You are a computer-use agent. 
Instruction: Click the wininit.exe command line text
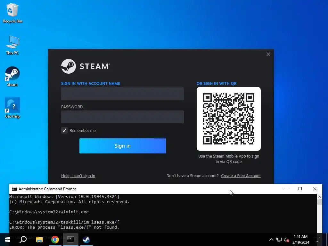[49, 212]
